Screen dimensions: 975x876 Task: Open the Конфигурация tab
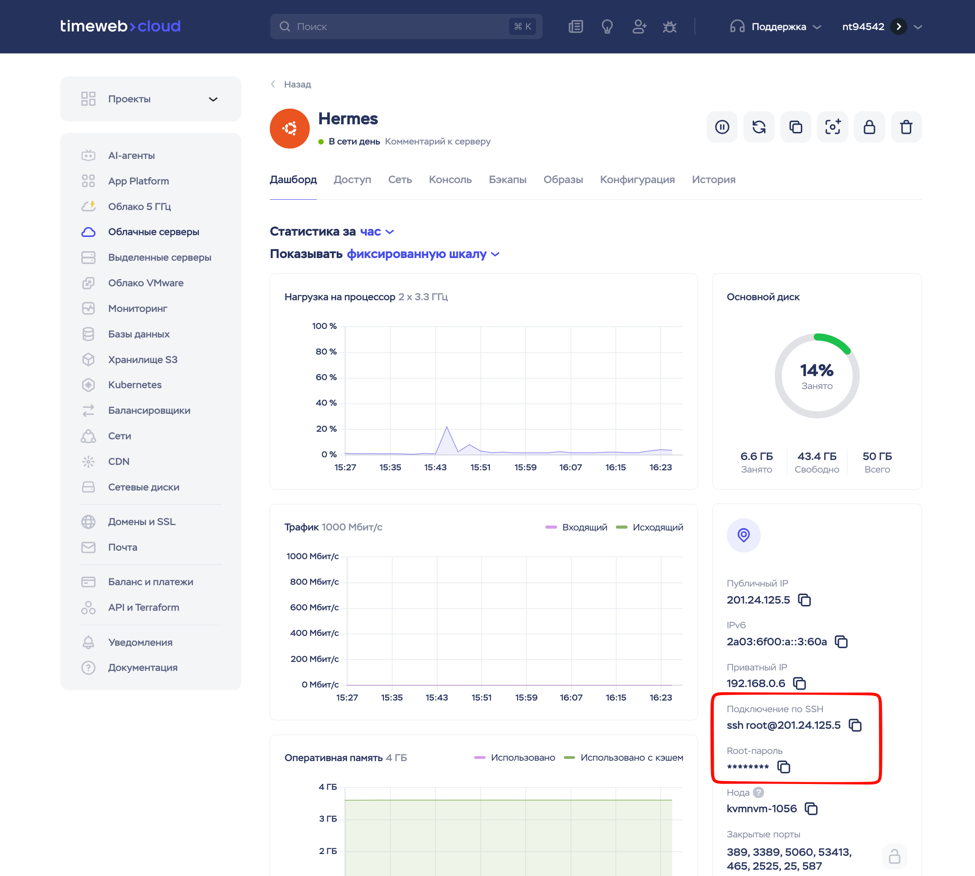click(637, 180)
